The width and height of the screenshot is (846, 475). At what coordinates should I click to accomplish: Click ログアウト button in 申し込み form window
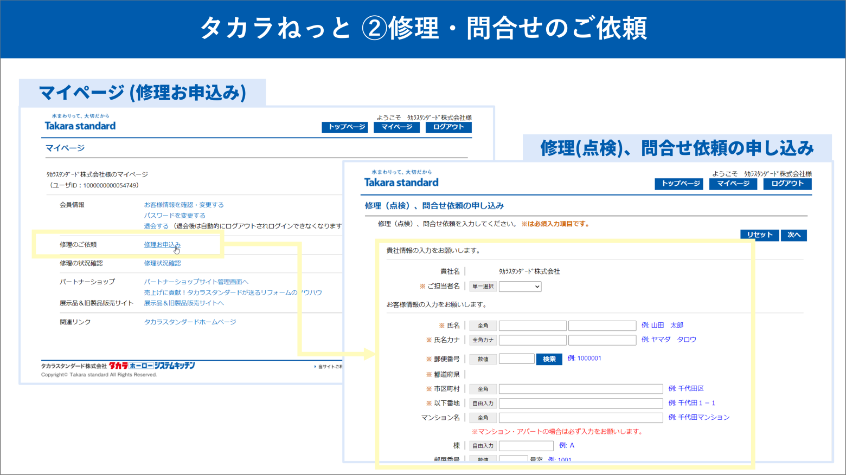pos(787,184)
